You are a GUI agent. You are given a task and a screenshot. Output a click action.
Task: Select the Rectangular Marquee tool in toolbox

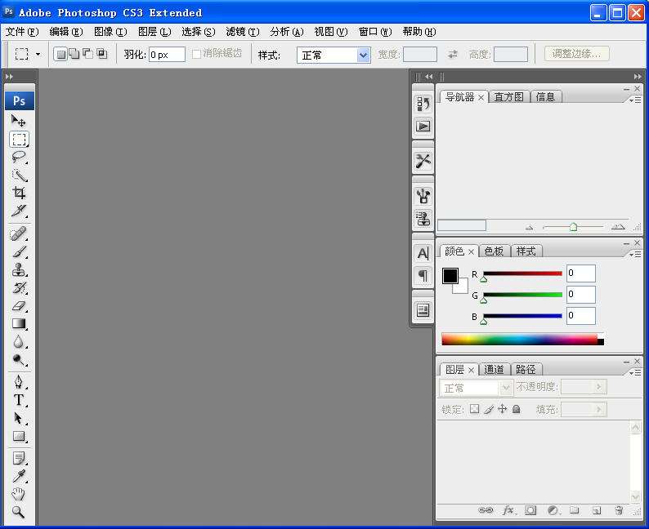tap(19, 140)
